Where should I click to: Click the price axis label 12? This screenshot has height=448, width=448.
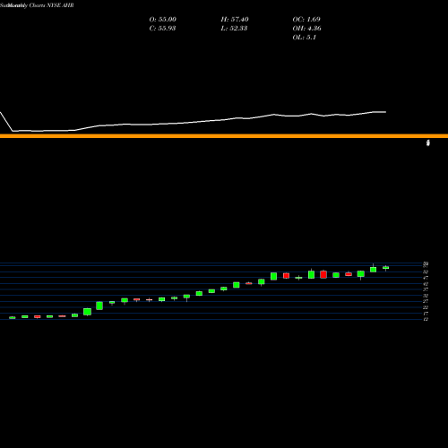pos(426,319)
